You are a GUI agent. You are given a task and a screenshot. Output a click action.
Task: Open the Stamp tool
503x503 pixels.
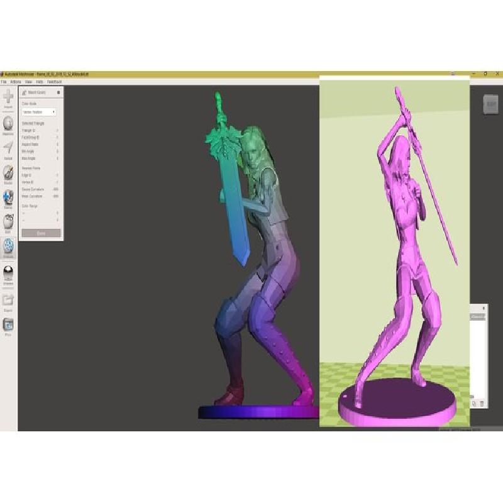[x=8, y=198]
